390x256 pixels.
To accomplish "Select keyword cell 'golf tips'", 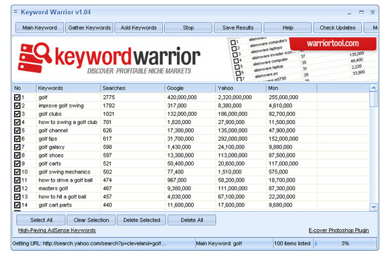I will (x=48, y=139).
